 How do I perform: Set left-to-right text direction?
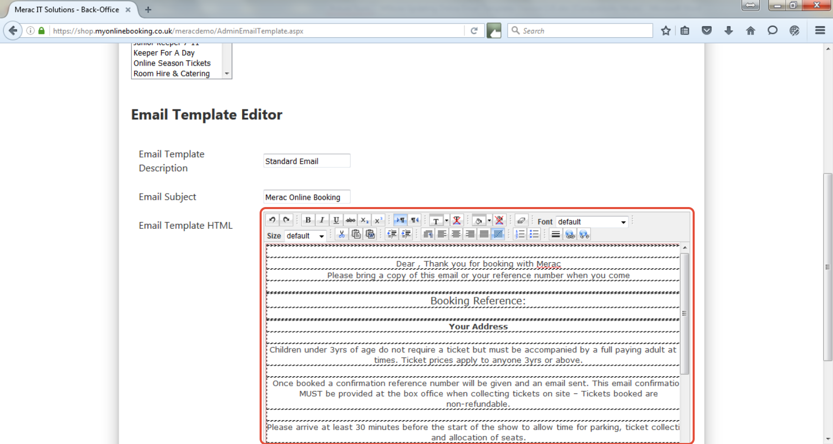point(401,220)
